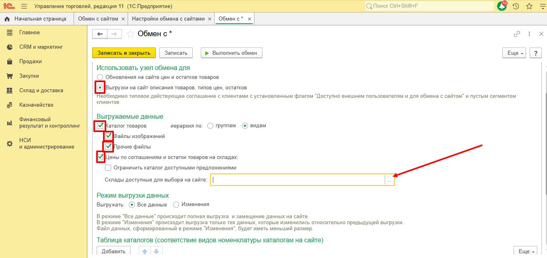
Task: Expand the catalog table Еще menu
Action: tap(525, 252)
